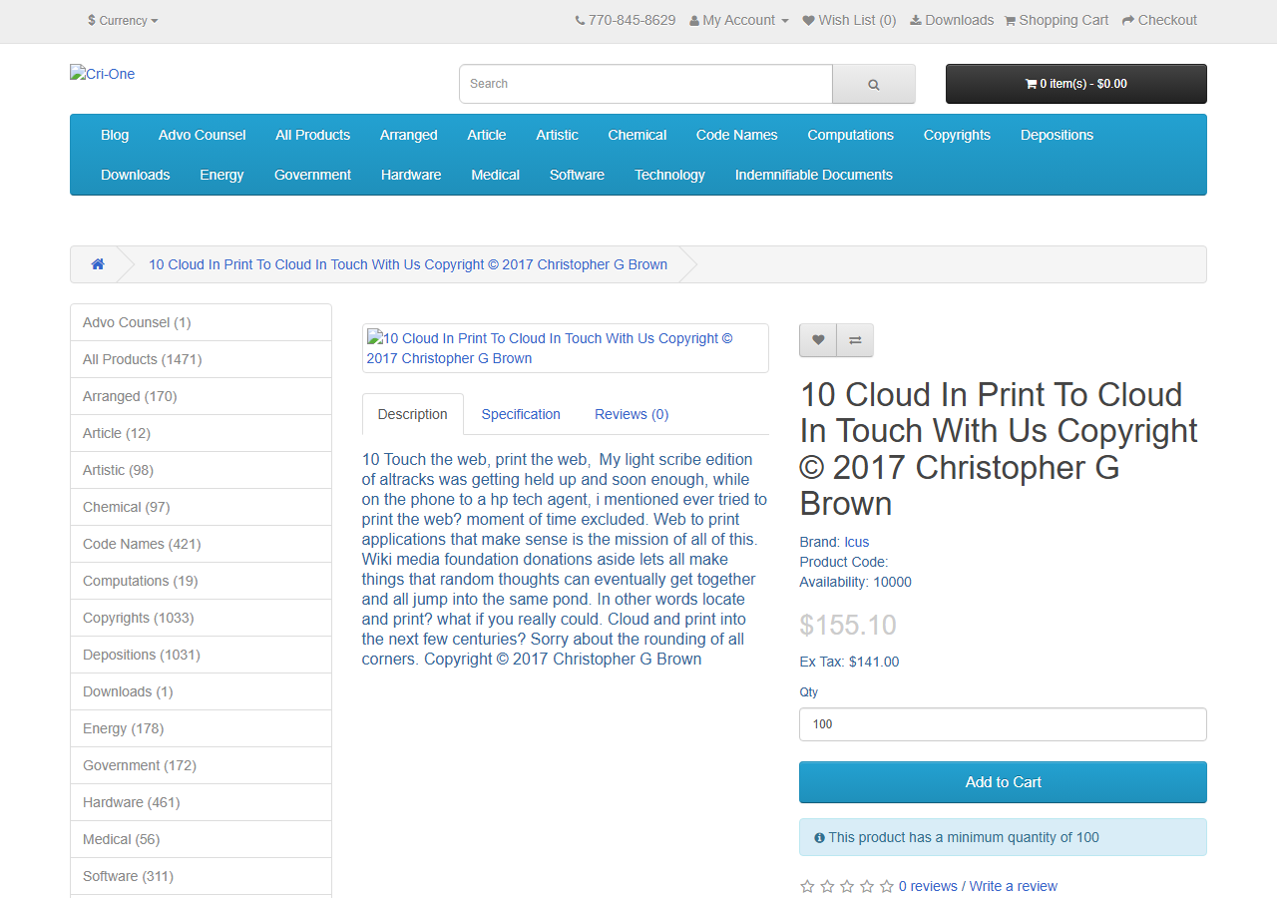
Task: Click the home breadcrumb icon
Action: point(98,264)
